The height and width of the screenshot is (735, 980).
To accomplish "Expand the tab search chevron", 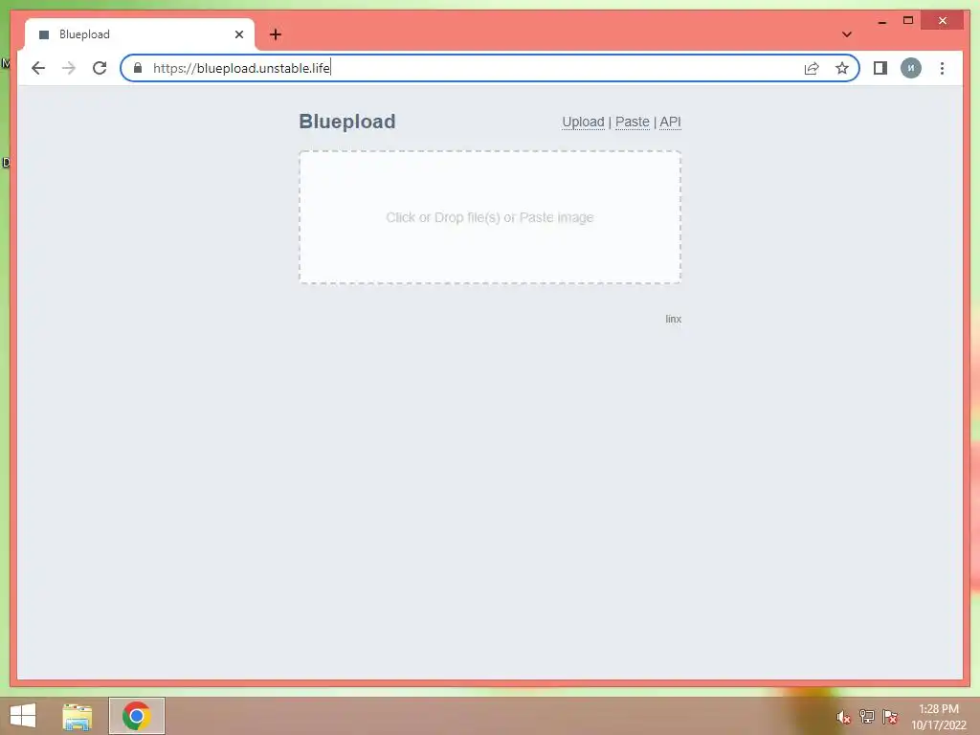I will 847,34.
